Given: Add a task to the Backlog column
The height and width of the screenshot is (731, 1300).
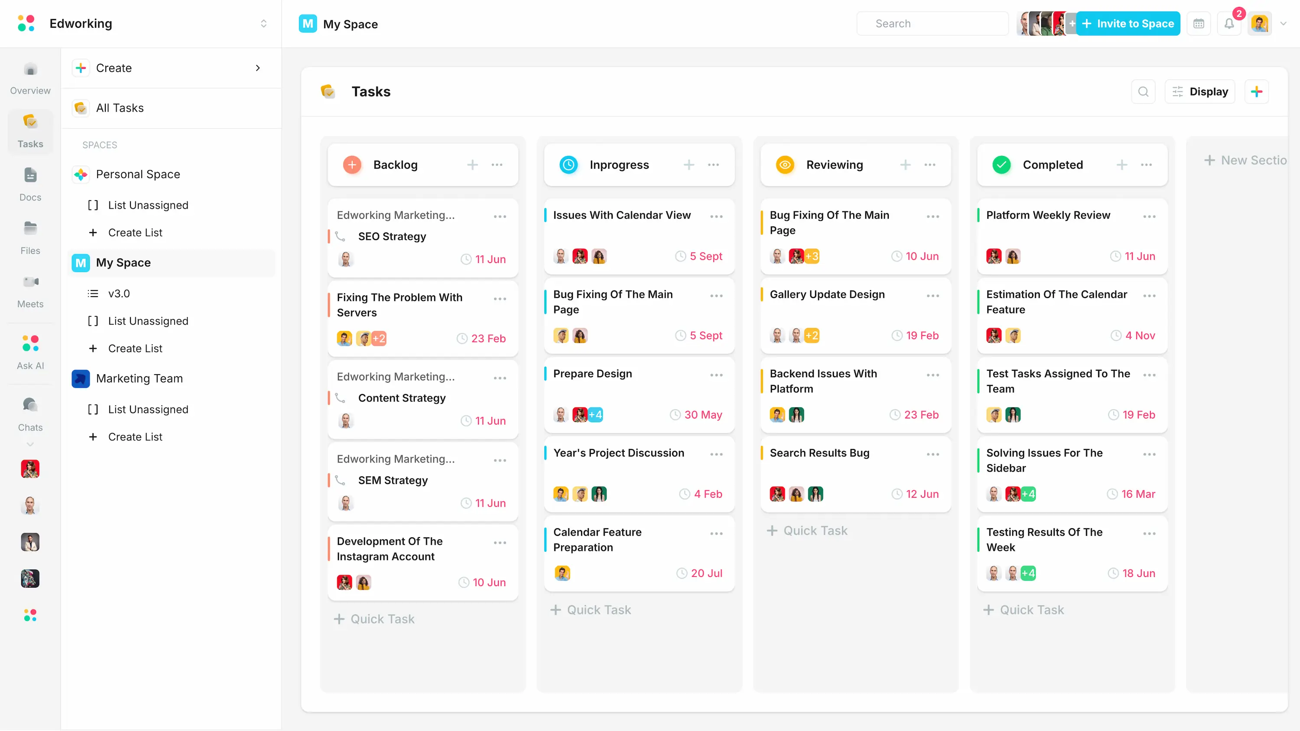Looking at the screenshot, I should click(x=472, y=165).
